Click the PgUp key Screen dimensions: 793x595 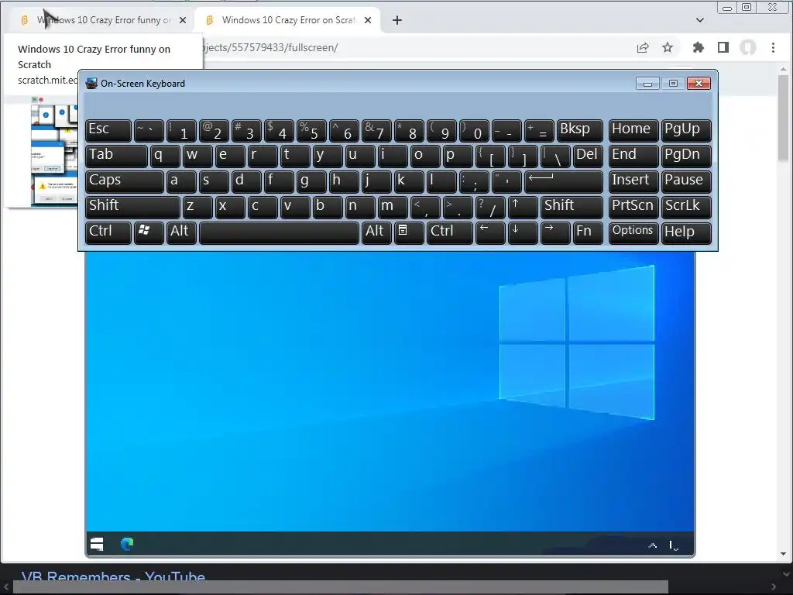click(x=686, y=130)
